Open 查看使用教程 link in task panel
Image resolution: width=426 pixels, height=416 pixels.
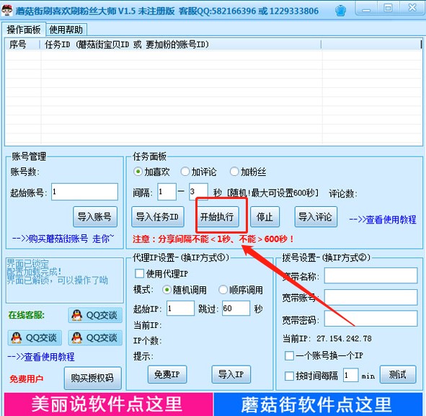click(383, 220)
